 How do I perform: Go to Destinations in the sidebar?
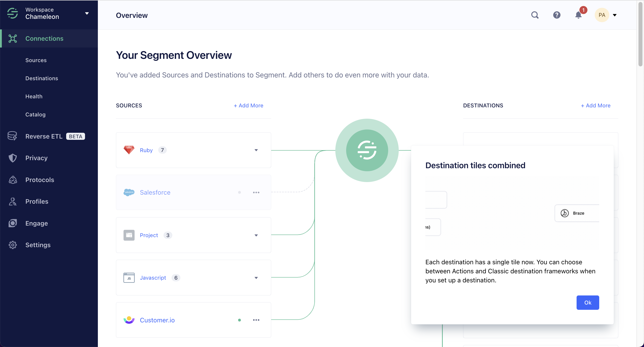42,78
